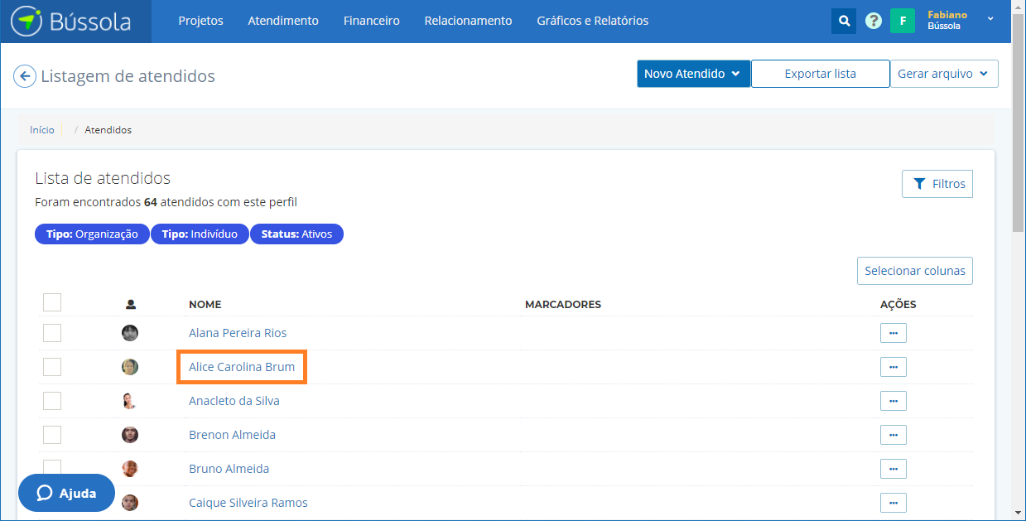The height and width of the screenshot is (521, 1026).
Task: Open actions menu for Alice Carolina Brum
Action: [x=893, y=367]
